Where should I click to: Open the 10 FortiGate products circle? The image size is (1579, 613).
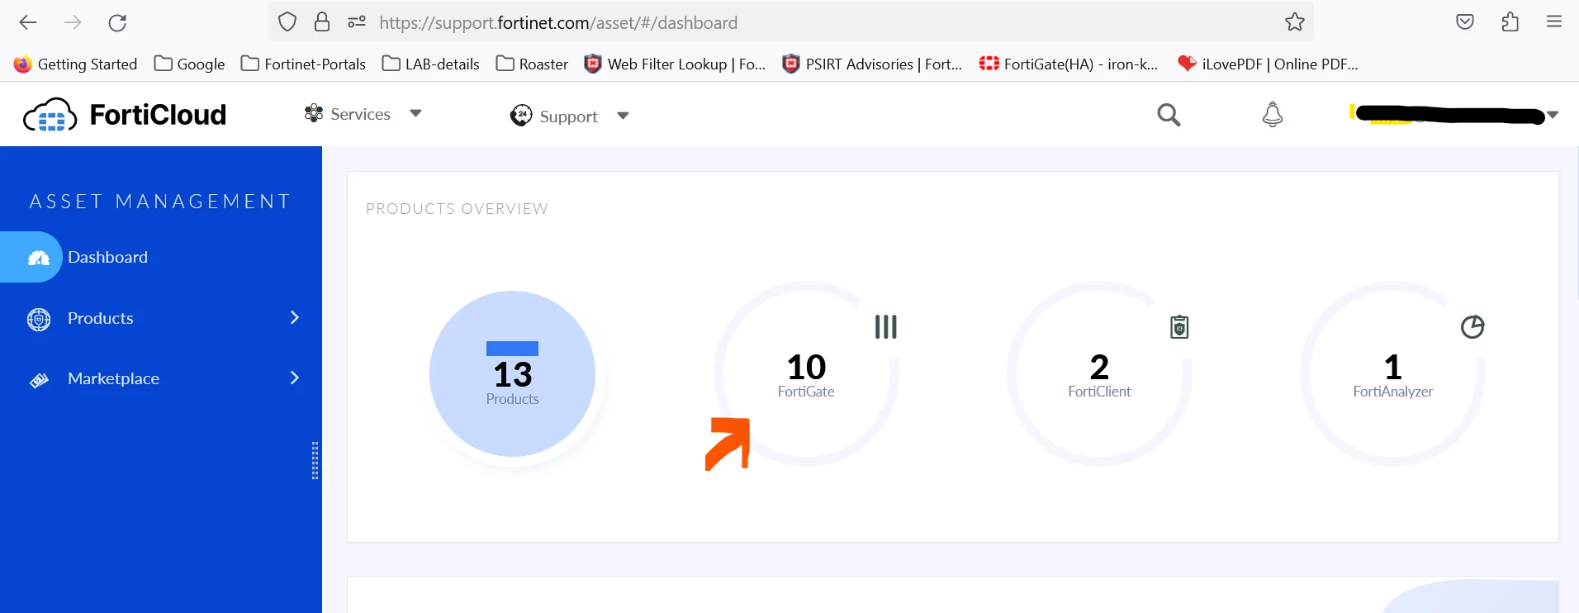806,373
